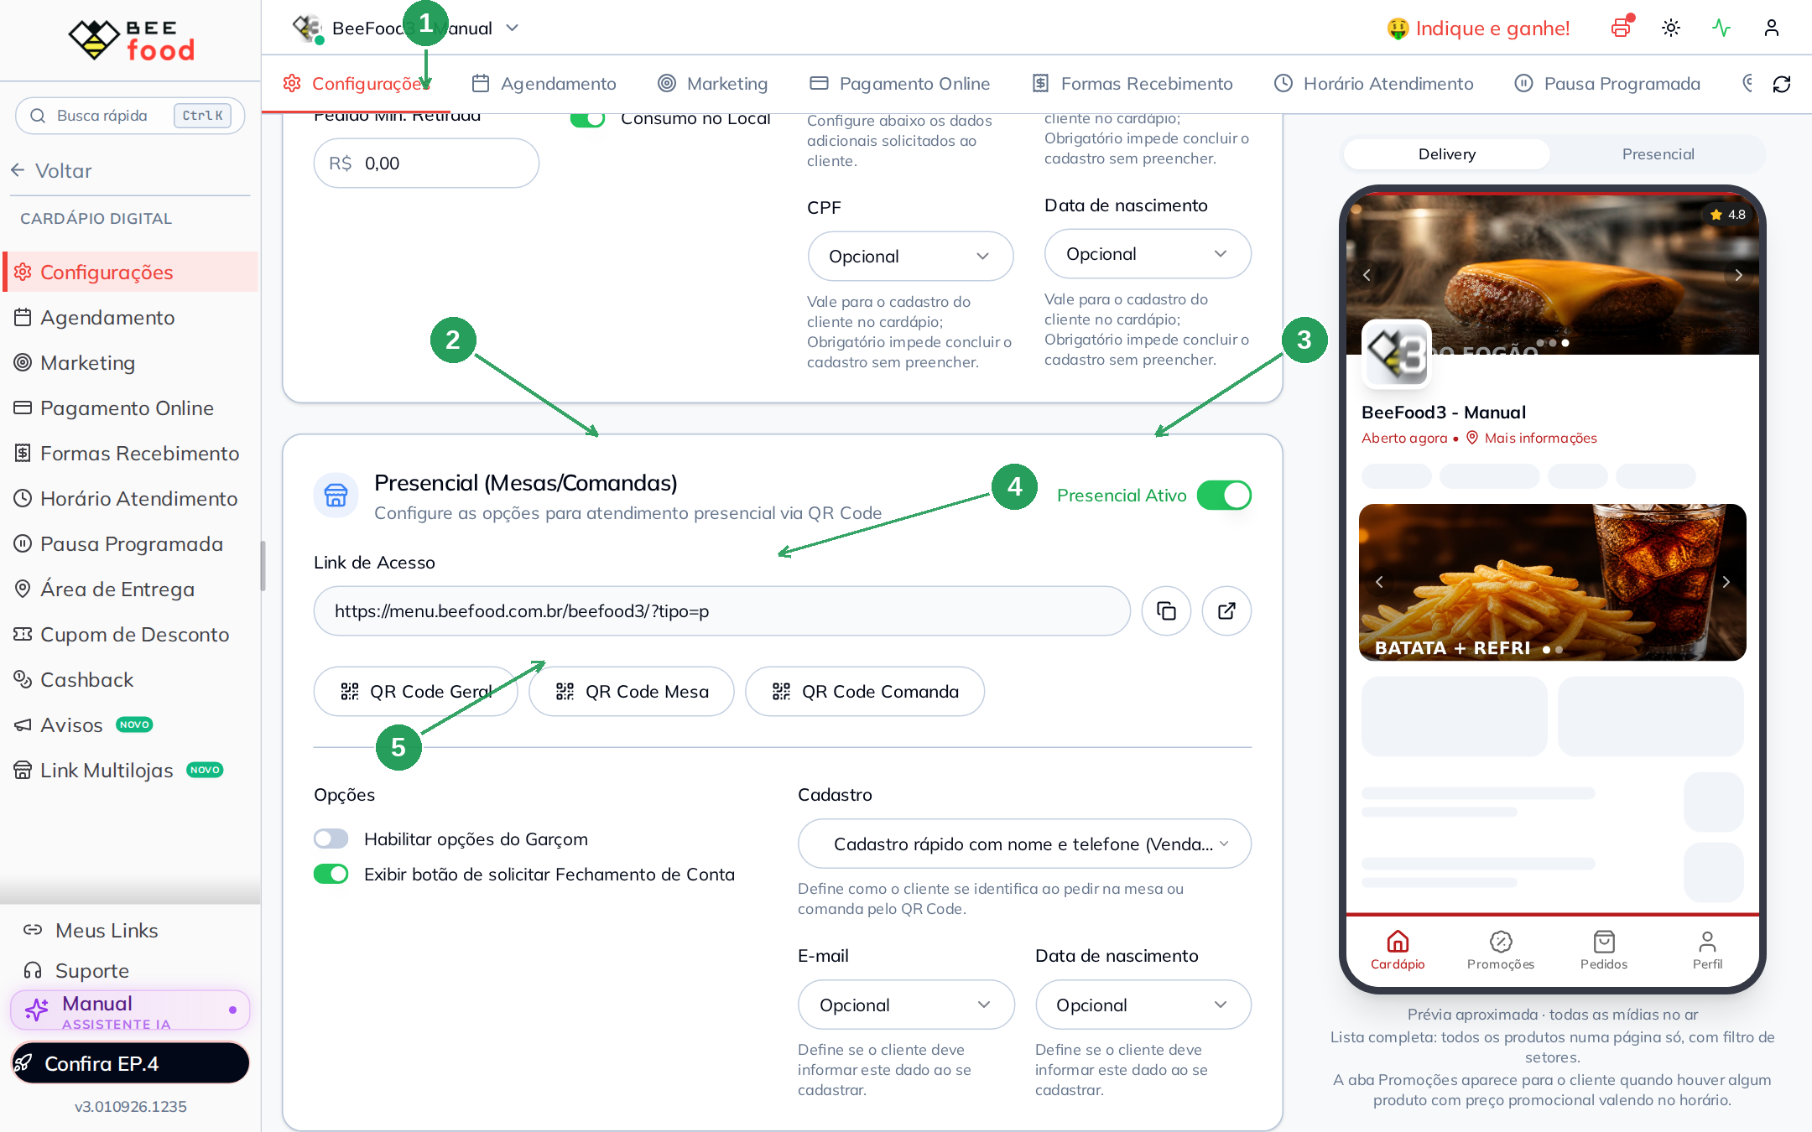Open Cardápio in the phone preview
Screen dimensions: 1812x1132
click(1398, 950)
